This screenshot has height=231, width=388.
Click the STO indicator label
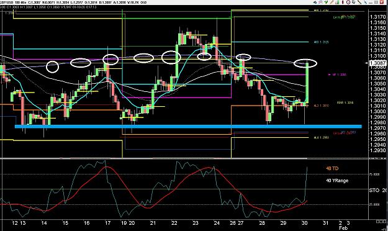pyautogui.click(x=374, y=191)
